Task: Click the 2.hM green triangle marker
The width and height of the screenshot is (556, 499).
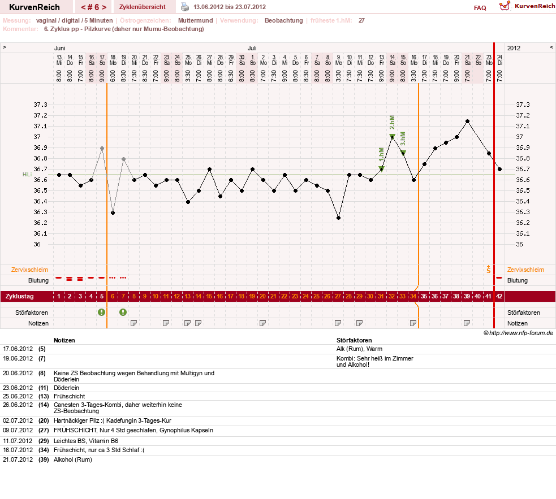Action: (x=392, y=136)
